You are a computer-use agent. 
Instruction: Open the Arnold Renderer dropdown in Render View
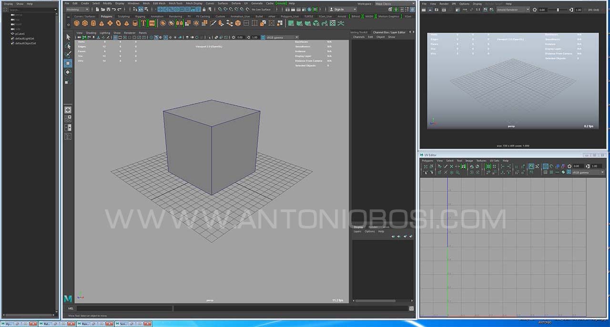point(513,10)
